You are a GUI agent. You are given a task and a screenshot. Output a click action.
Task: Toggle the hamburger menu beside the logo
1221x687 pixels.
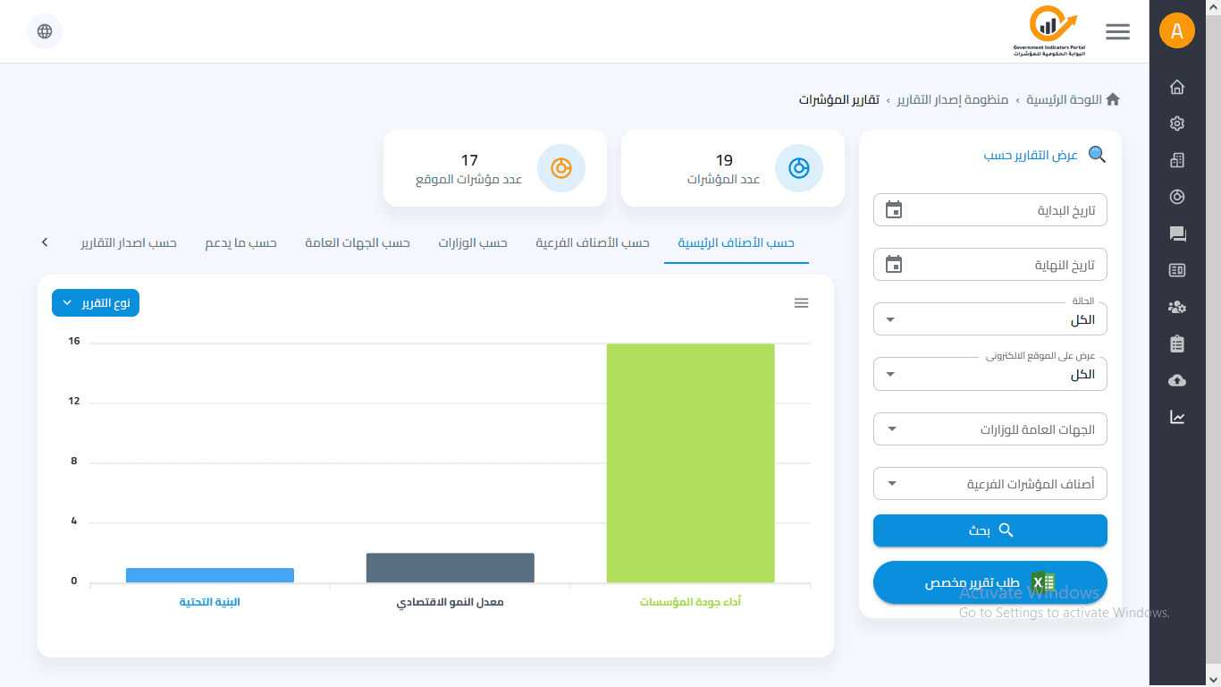pyautogui.click(x=1117, y=31)
